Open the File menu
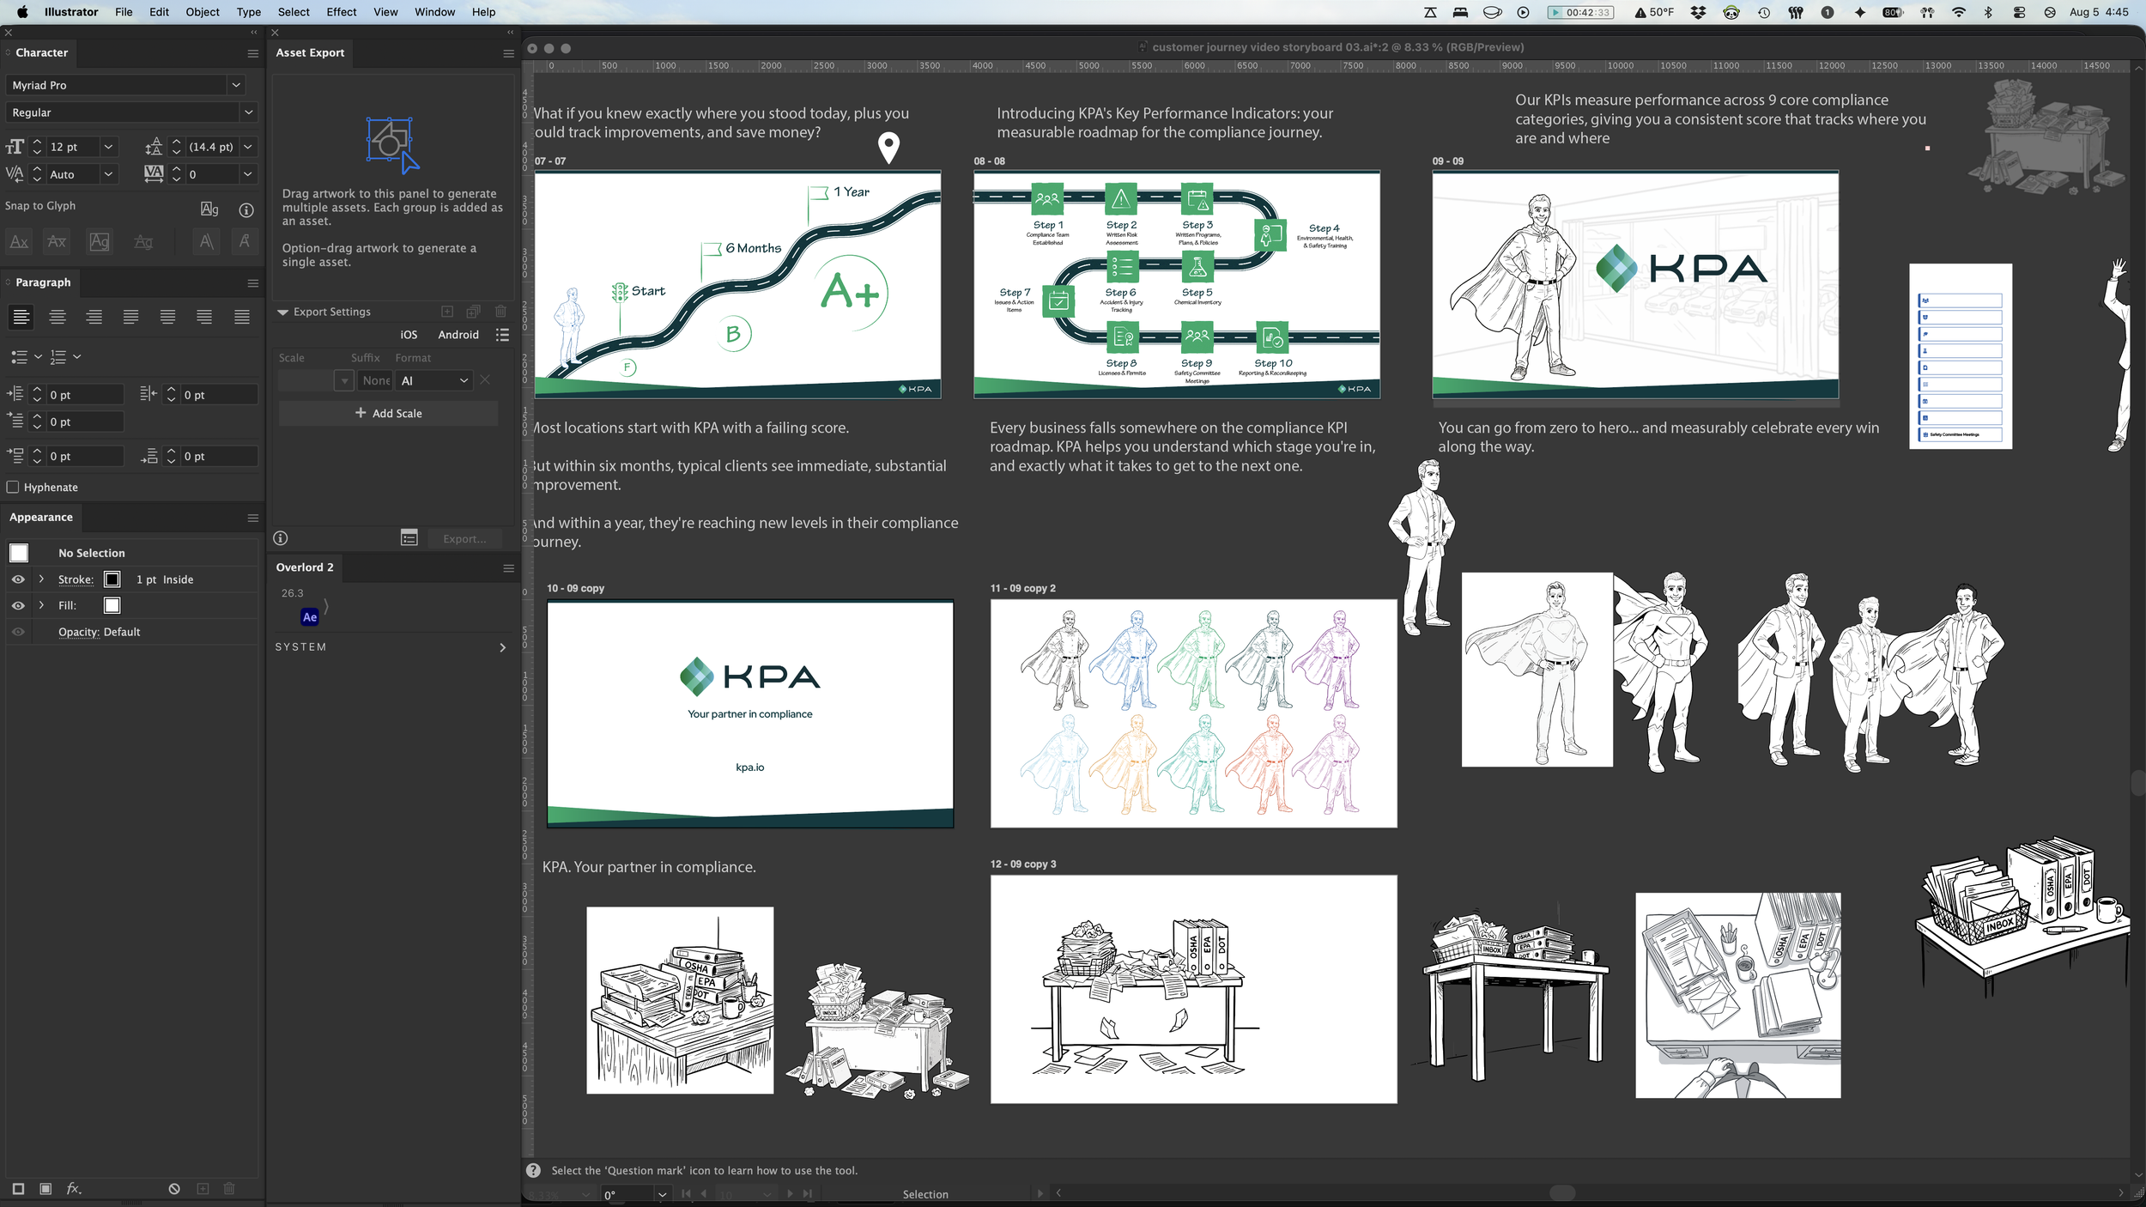This screenshot has height=1207, width=2146. coord(124,12)
